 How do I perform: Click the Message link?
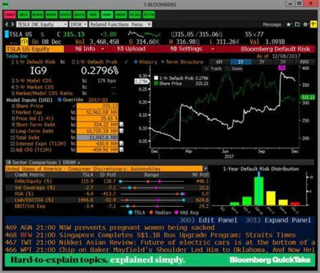(x=272, y=24)
